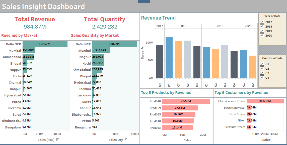
Task: Click the Bengaluru label in Revenue by Market
Action: (x=13, y=127)
